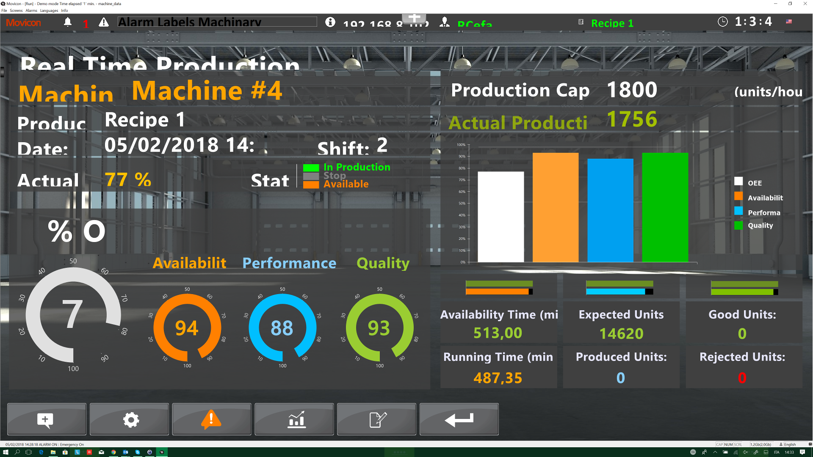The height and width of the screenshot is (457, 813).
Task: Click the recipe document icon beside Recipe 1
Action: 581,22
